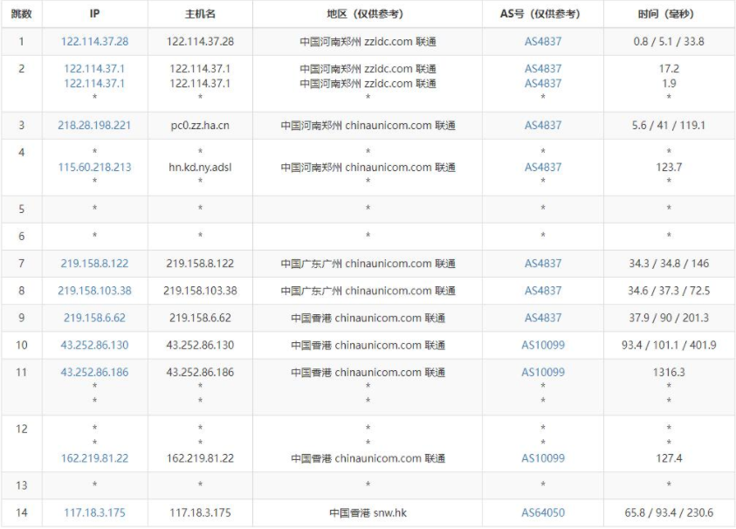
Task: Open IP link 218.28.198.221
Action: (94, 125)
